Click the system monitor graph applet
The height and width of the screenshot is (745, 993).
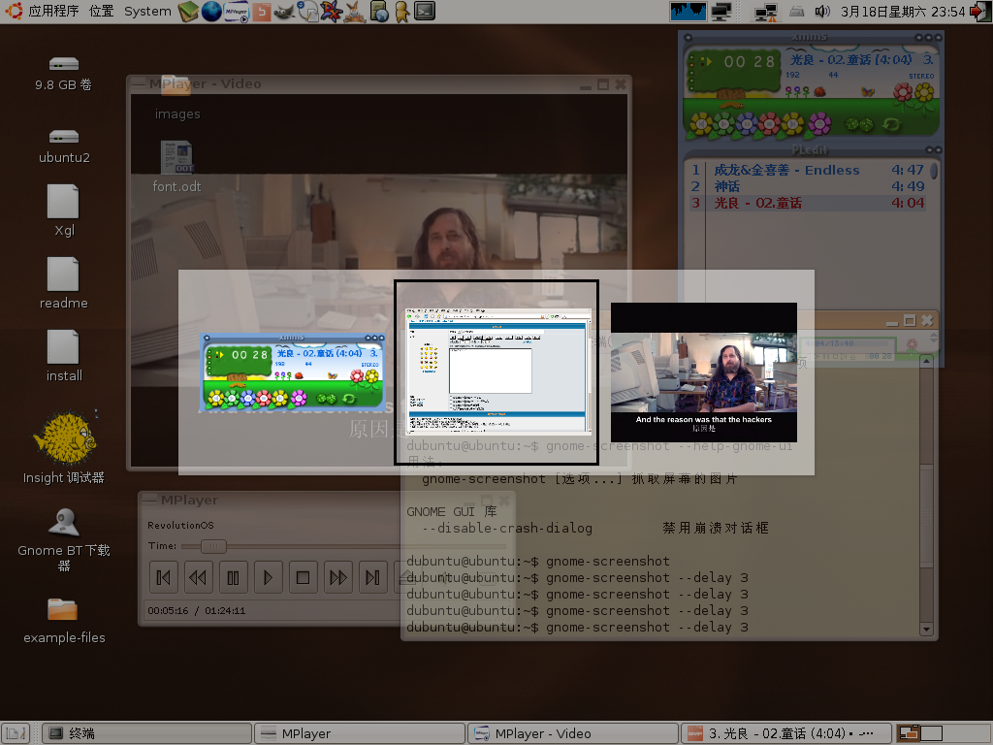point(688,11)
